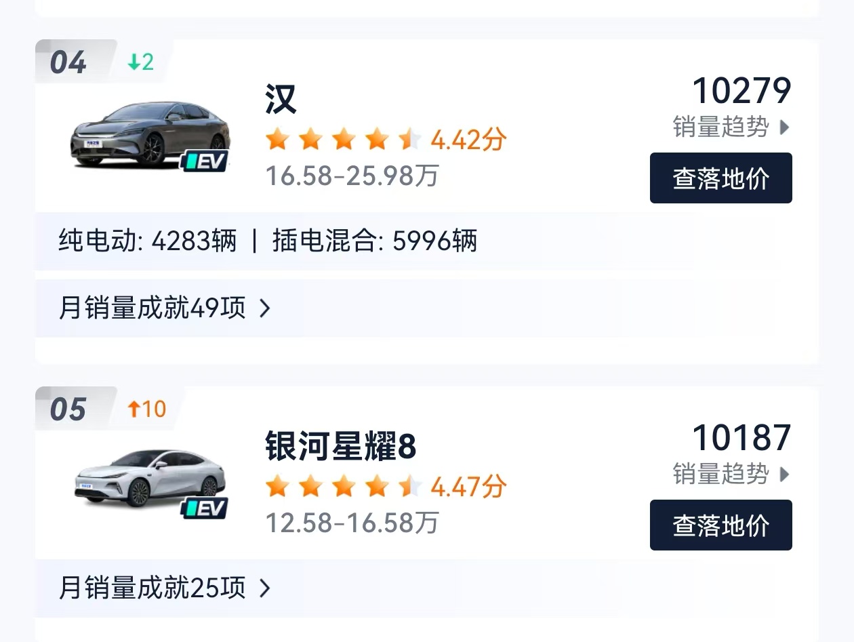
Task: Click 查落地价 button for 银河星耀8
Action: (721, 525)
